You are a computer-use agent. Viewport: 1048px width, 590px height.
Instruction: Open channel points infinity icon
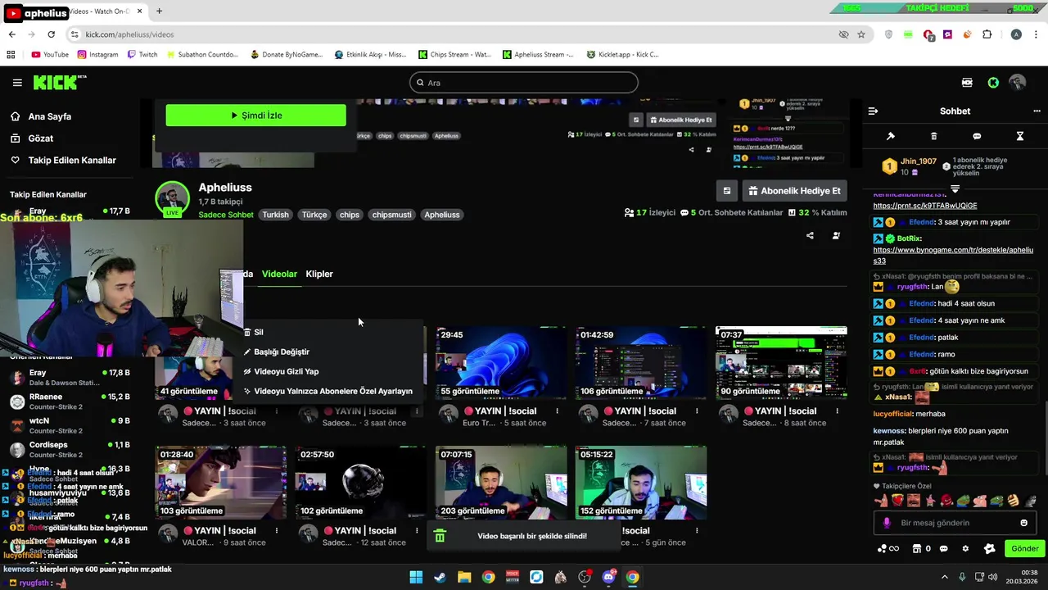(x=888, y=549)
